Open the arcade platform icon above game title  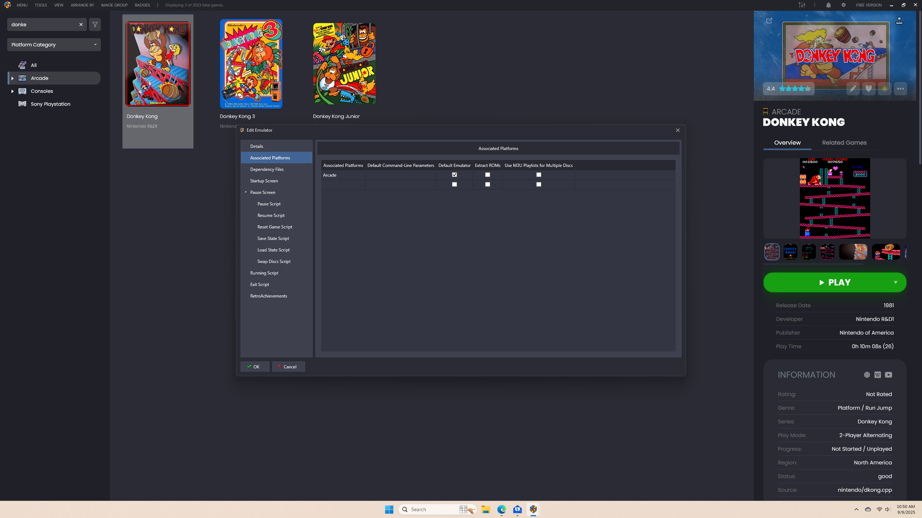(766, 112)
